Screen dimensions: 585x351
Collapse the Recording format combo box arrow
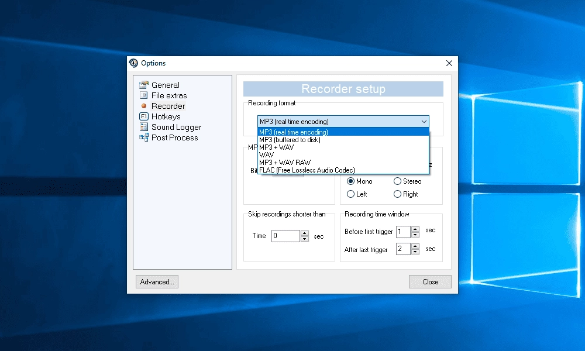point(424,122)
